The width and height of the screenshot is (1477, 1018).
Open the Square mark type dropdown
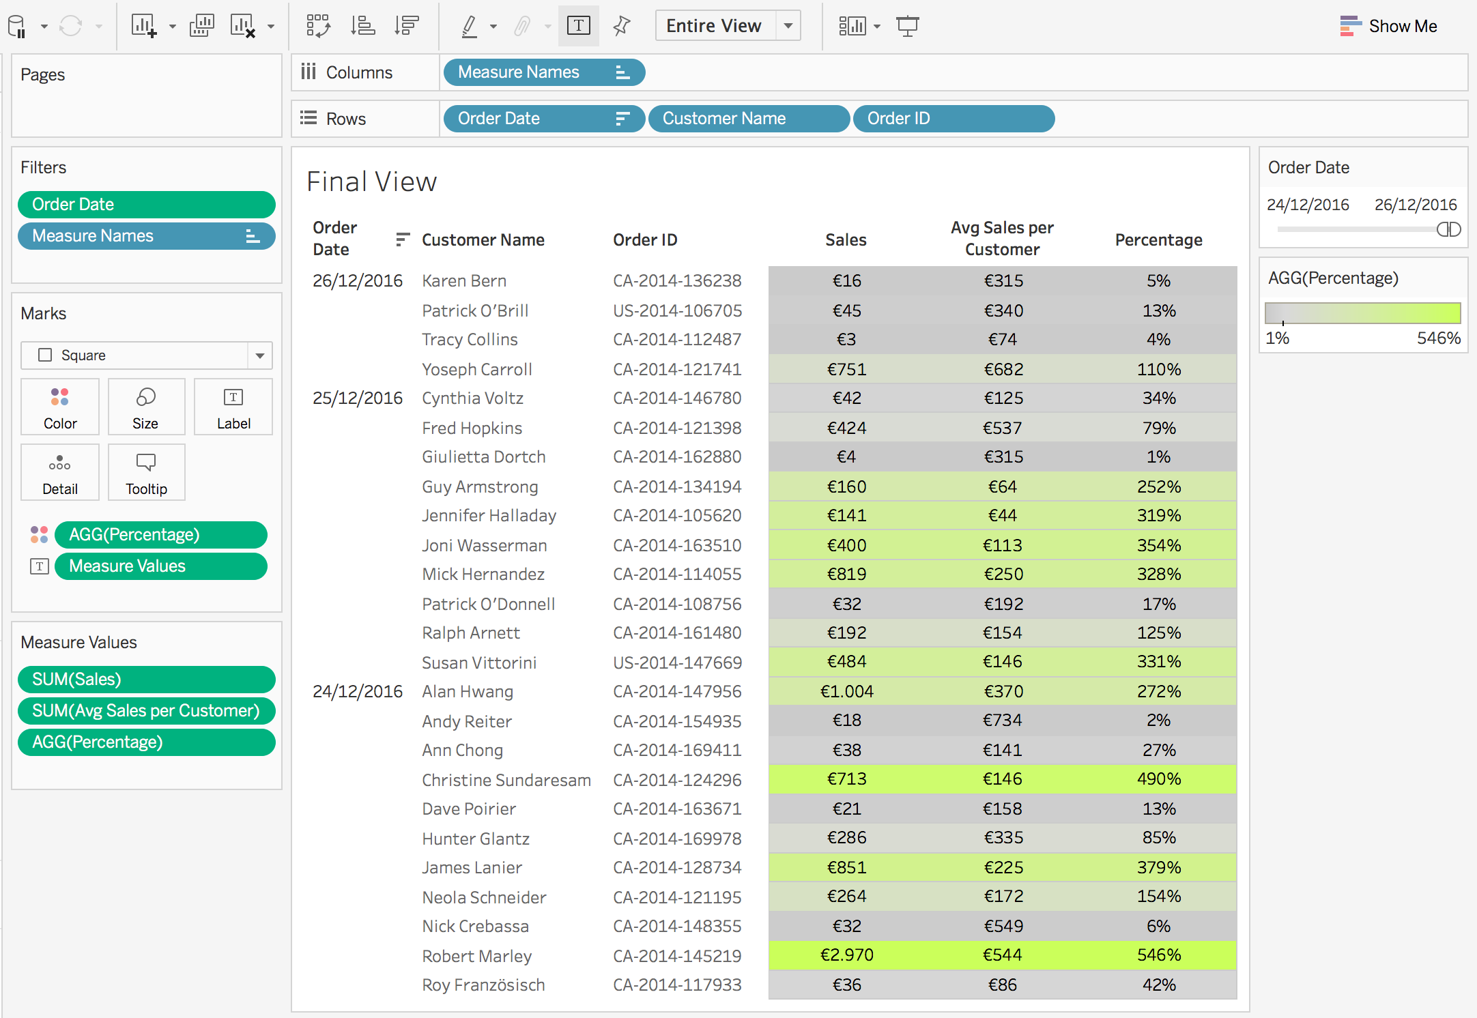point(259,355)
